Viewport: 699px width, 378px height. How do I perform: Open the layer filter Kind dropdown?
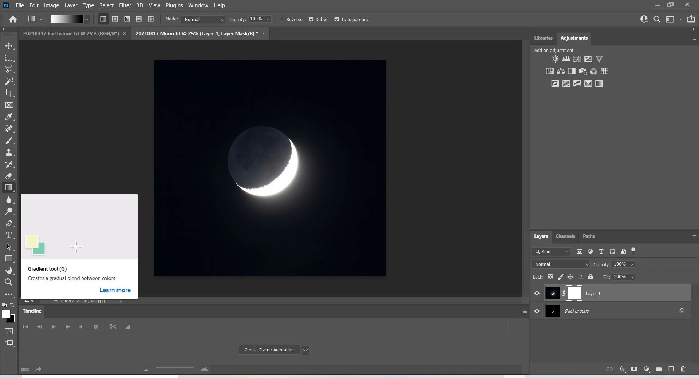pos(551,252)
